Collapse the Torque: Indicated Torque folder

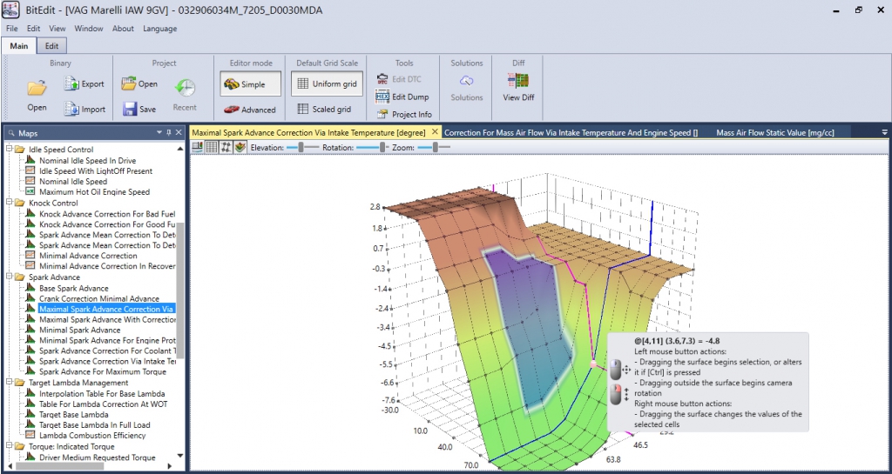point(9,446)
